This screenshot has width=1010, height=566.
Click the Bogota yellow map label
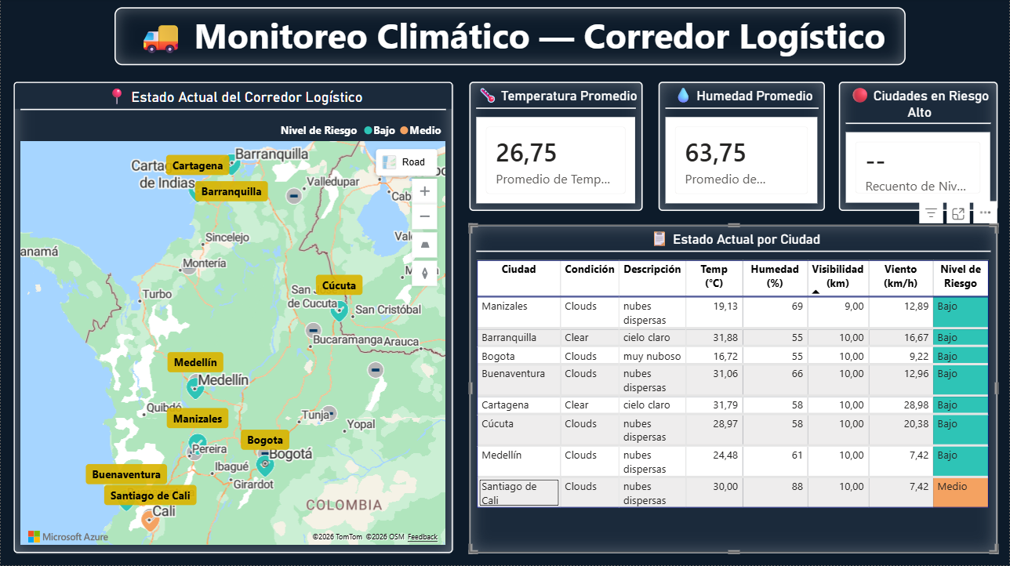265,440
